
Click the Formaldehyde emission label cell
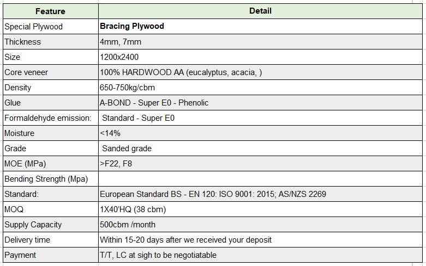pyautogui.click(x=51, y=118)
